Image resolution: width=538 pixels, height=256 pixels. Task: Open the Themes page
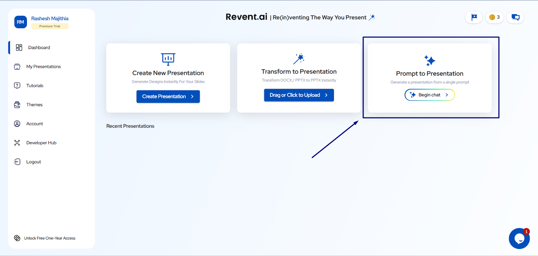tap(34, 105)
